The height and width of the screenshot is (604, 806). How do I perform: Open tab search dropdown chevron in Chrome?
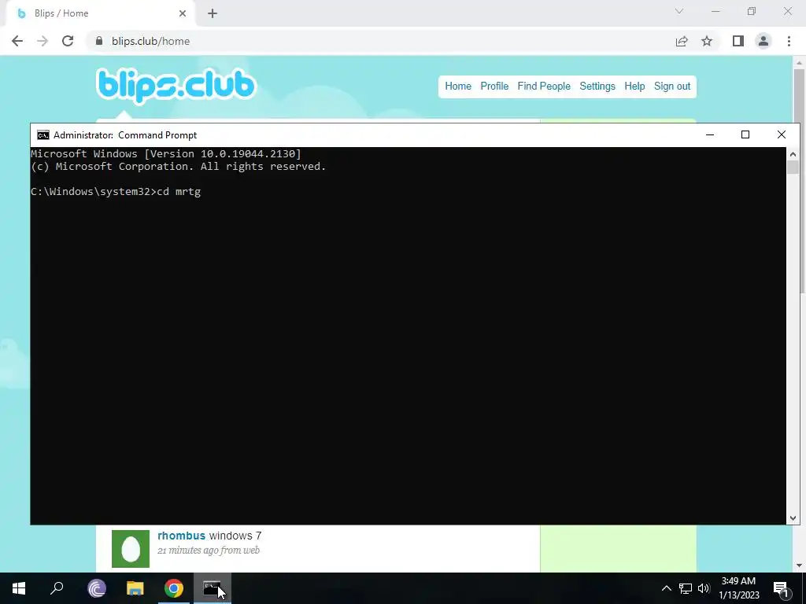coord(679,11)
